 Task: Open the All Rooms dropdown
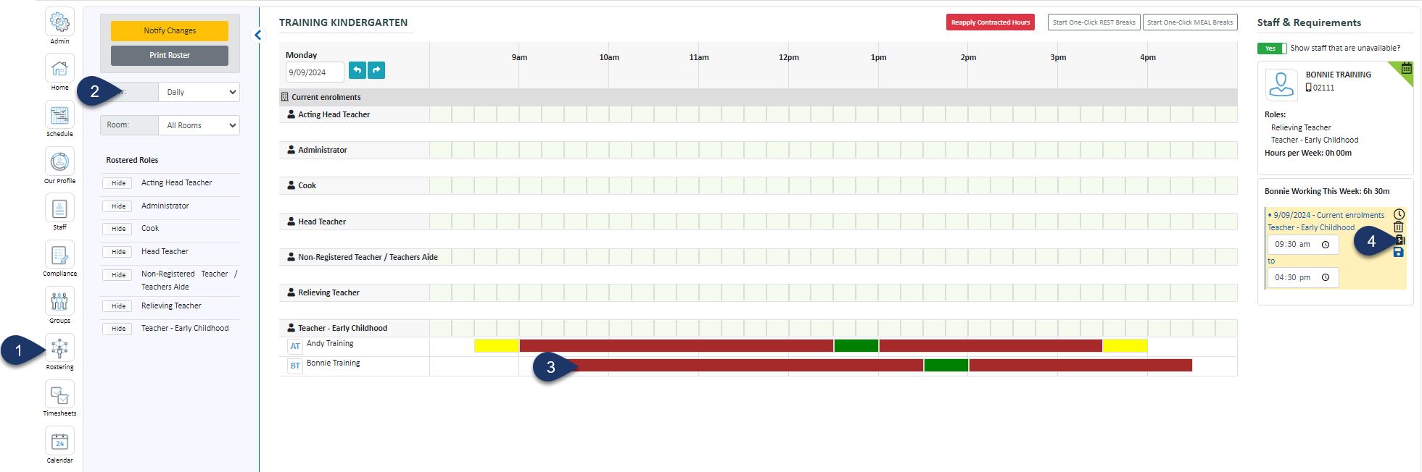pyautogui.click(x=199, y=125)
